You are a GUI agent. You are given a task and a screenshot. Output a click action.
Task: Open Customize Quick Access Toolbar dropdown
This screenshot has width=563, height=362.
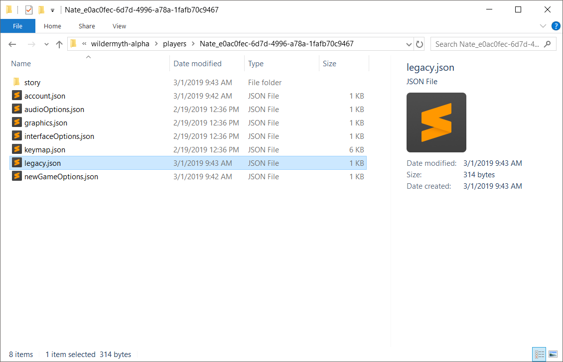pyautogui.click(x=52, y=10)
